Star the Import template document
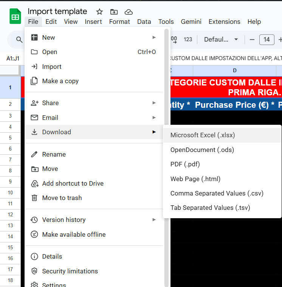 click(x=99, y=12)
